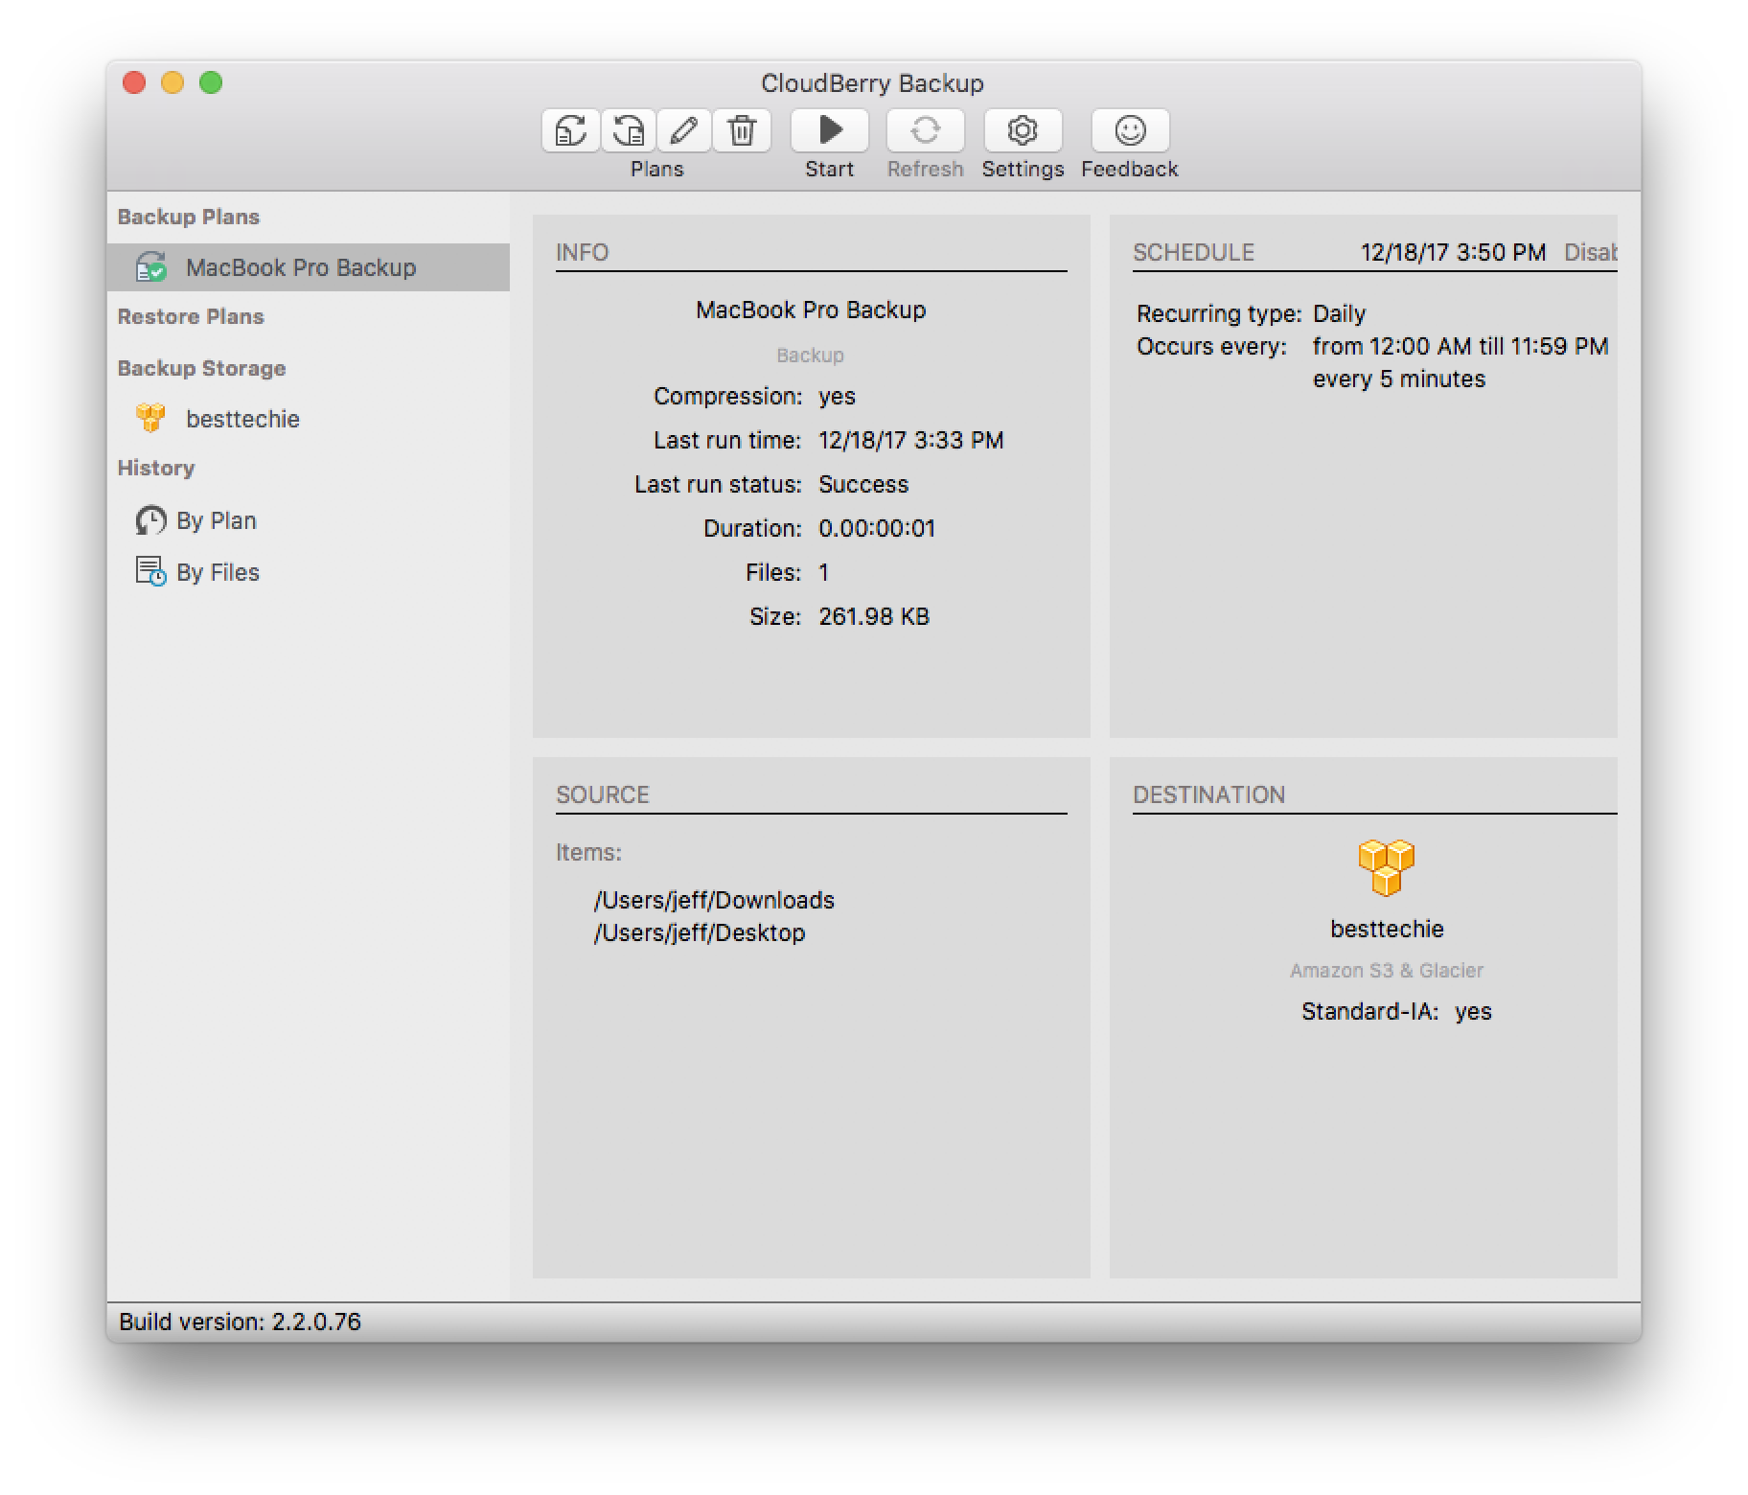Click the 'every 5 minutes' text
Viewport: 1748px width, 1495px height.
(x=1399, y=379)
